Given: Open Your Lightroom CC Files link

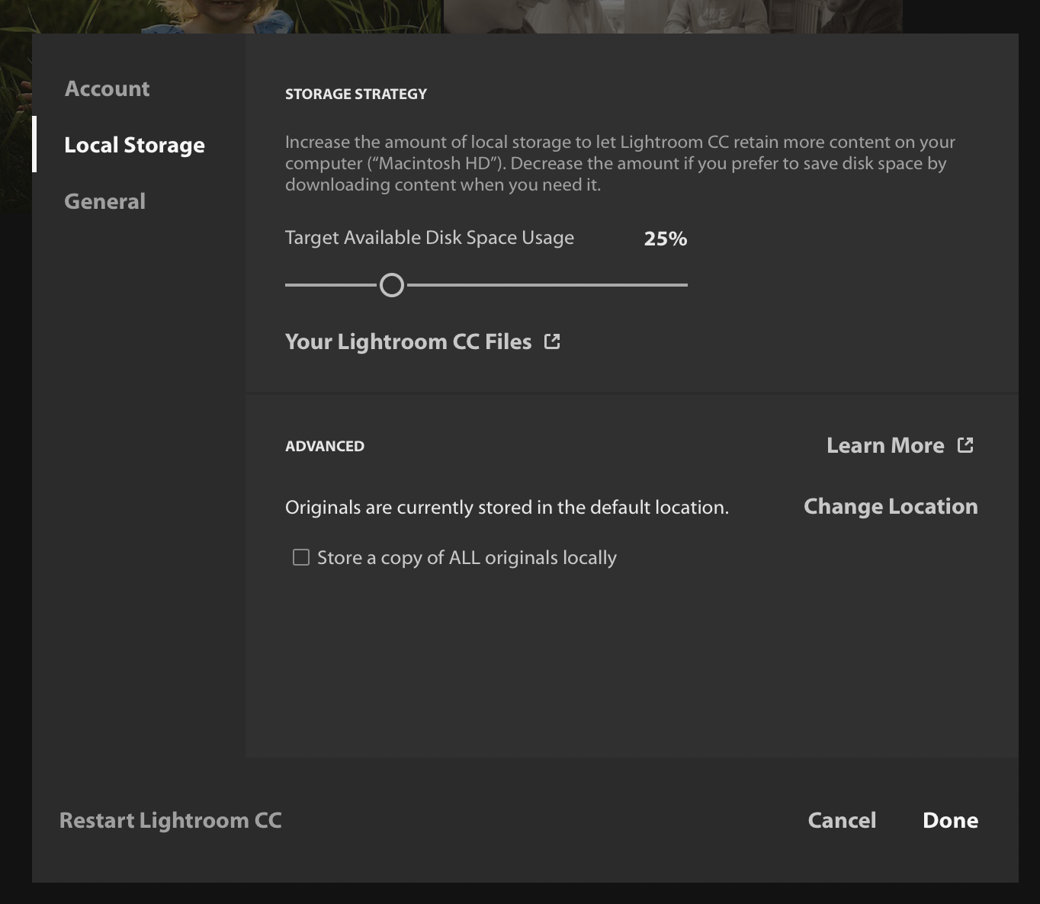Looking at the screenshot, I should tap(408, 341).
